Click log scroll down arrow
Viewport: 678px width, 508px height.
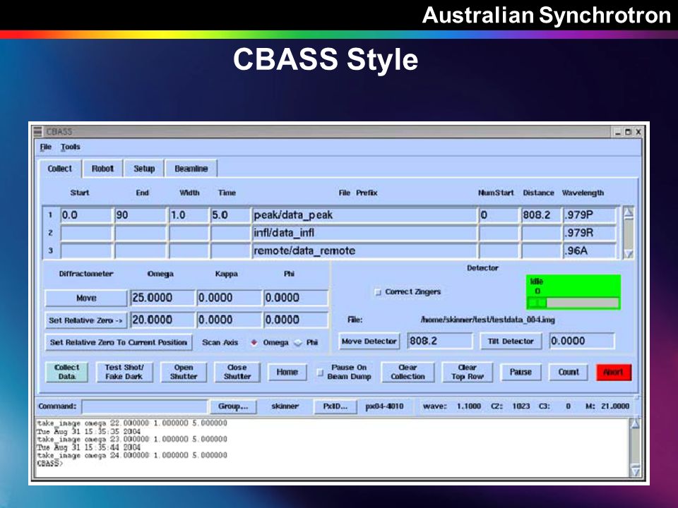(635, 471)
